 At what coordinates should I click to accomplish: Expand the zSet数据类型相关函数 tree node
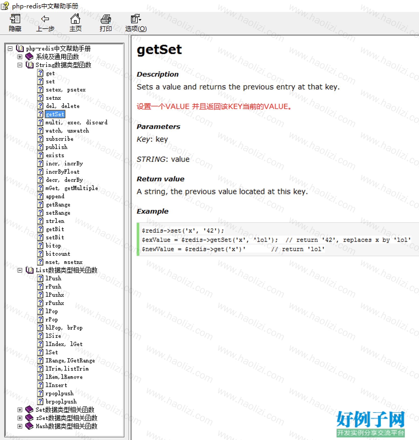click(x=20, y=418)
